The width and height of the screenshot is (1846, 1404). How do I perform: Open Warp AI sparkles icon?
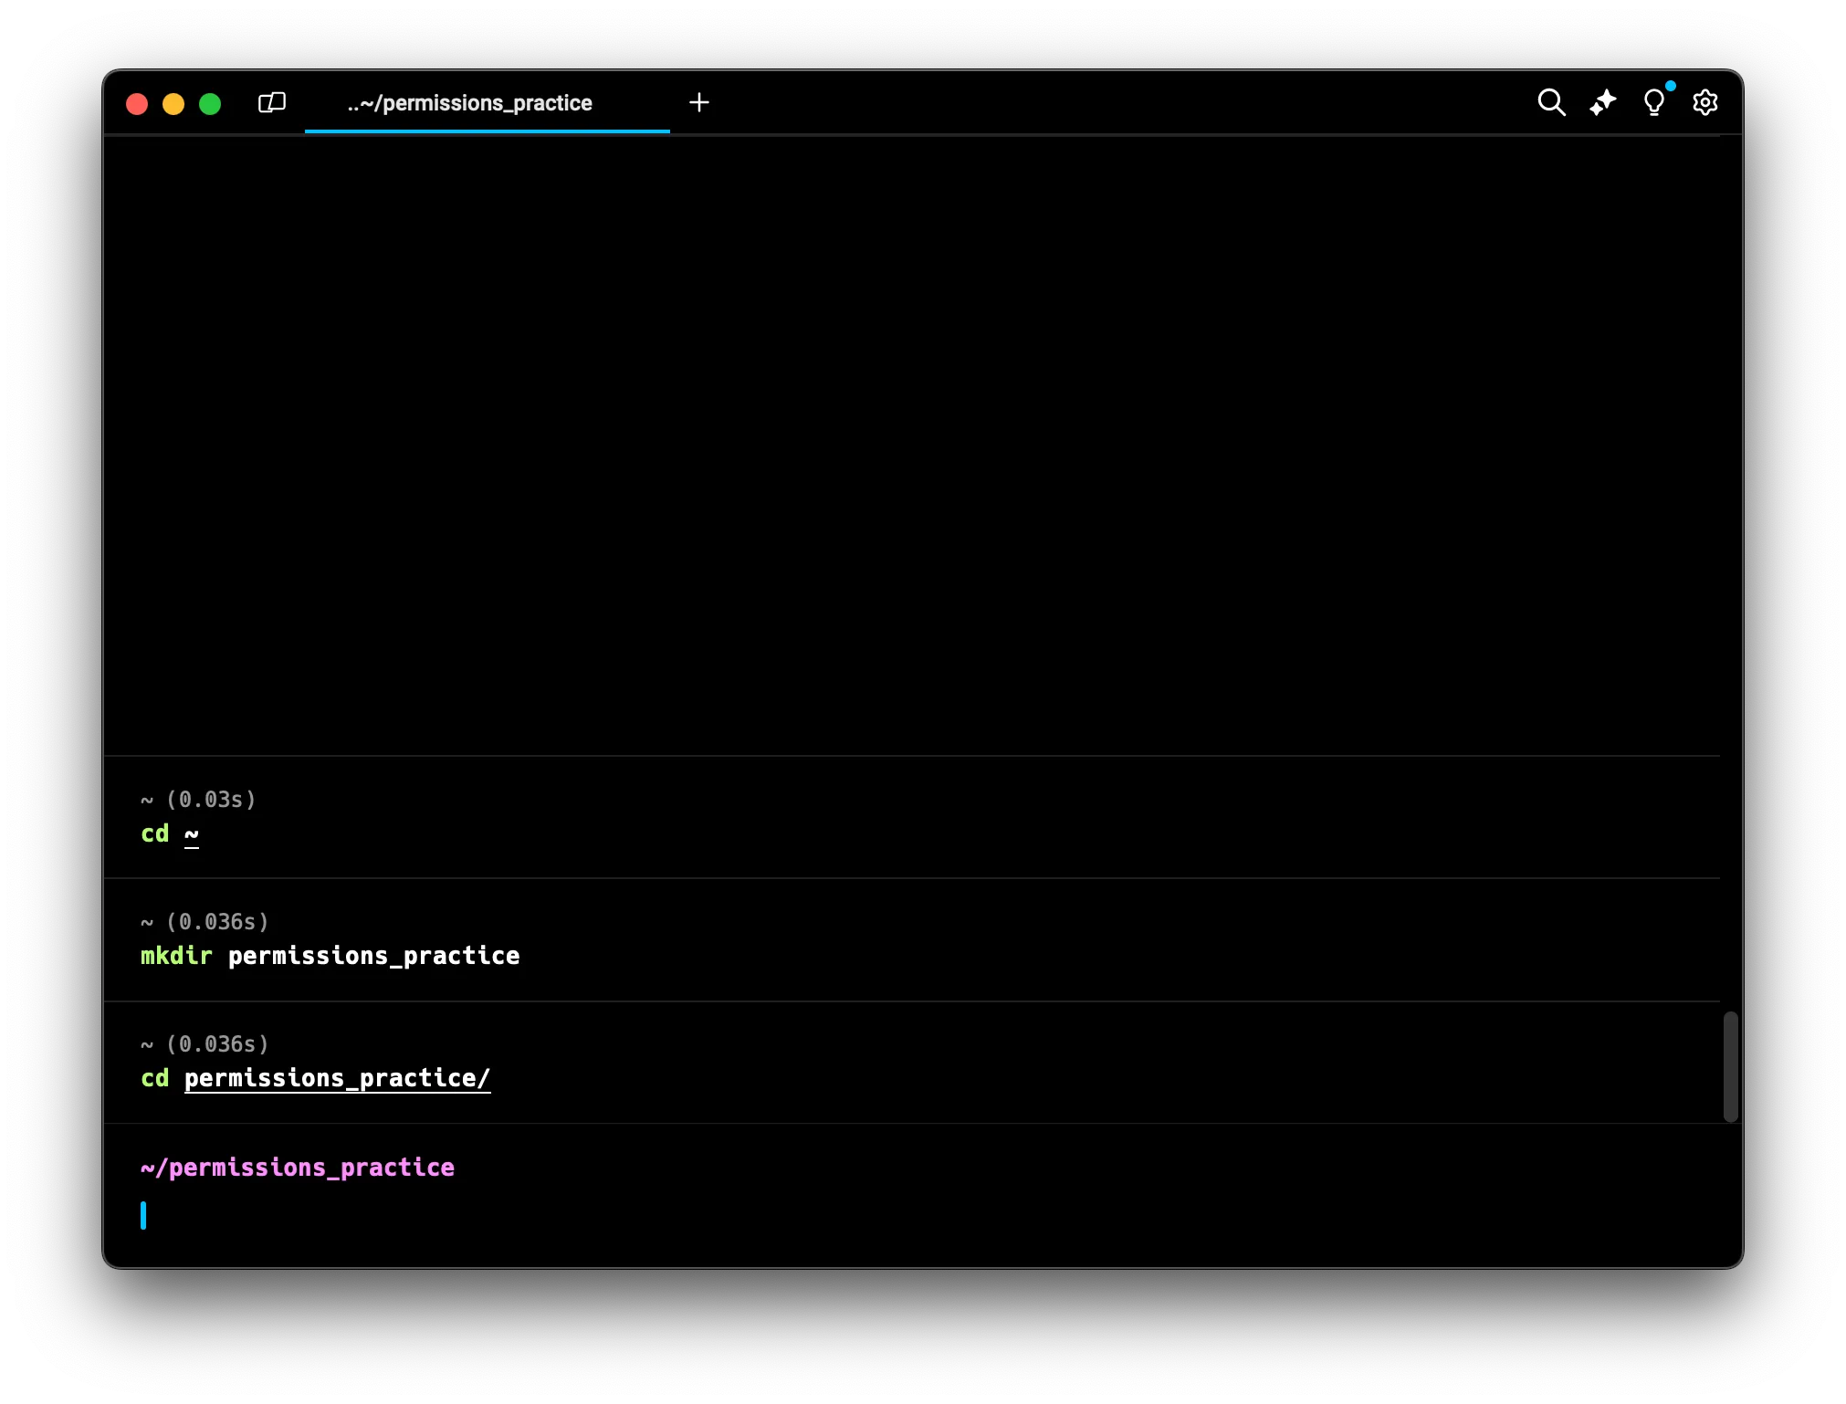click(x=1602, y=102)
